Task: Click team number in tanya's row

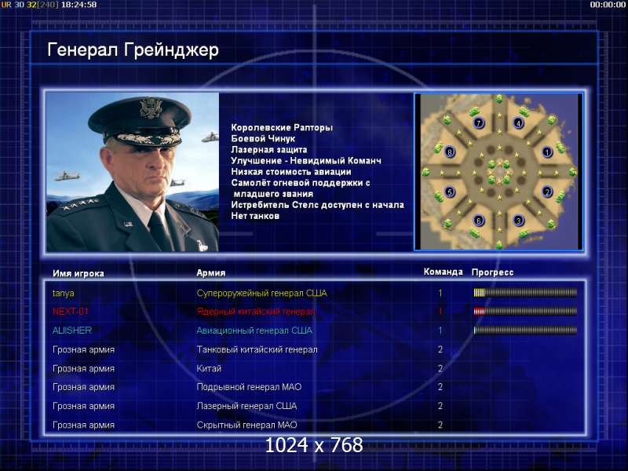Action: click(440, 293)
